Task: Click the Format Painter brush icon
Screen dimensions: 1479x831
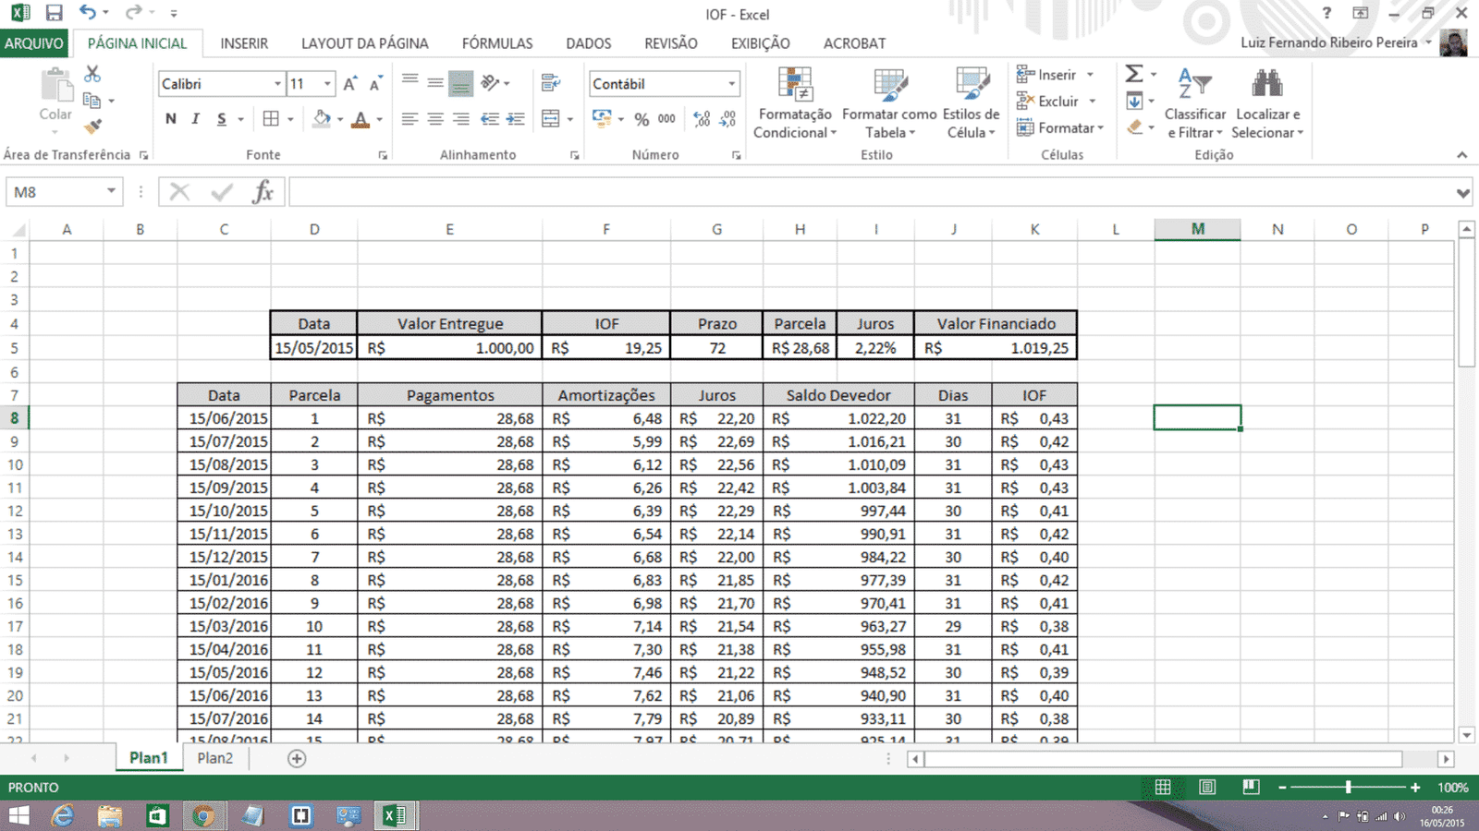Action: tap(92, 126)
